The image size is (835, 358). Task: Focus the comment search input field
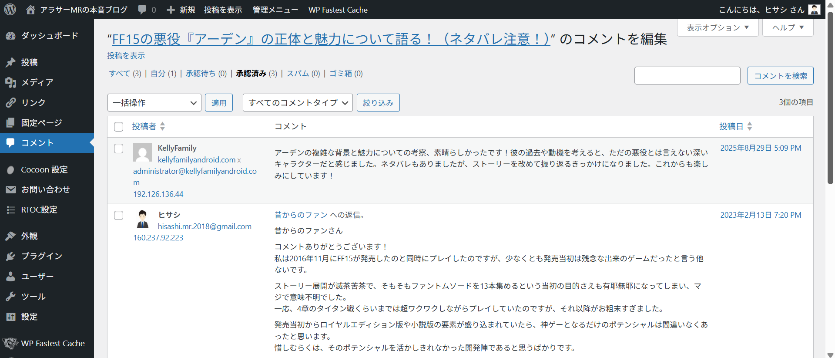[x=687, y=76]
